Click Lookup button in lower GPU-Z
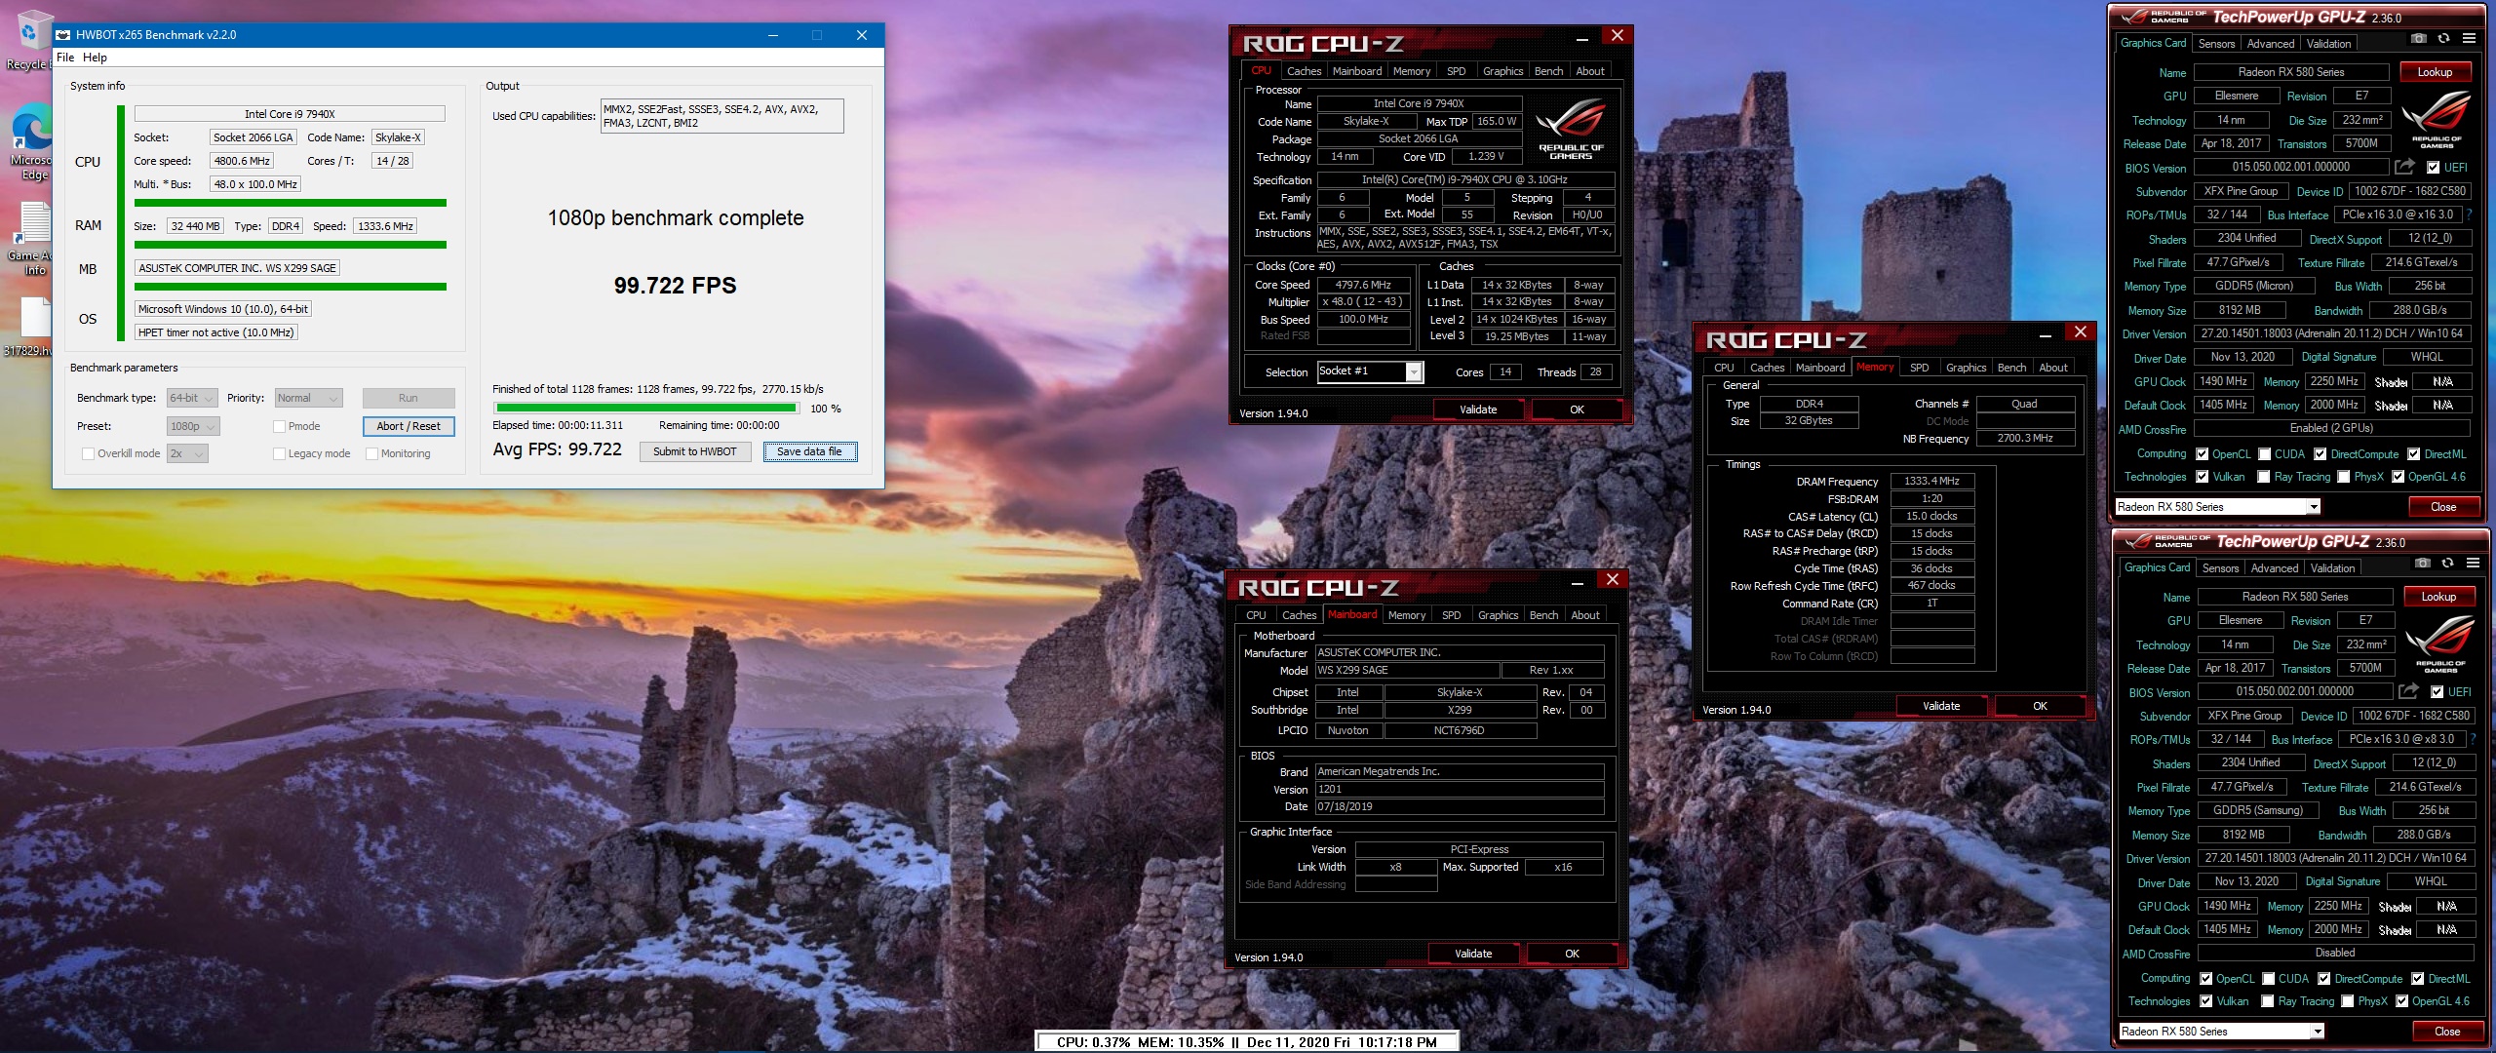Screen dimensions: 2496x1053 click(x=2438, y=597)
